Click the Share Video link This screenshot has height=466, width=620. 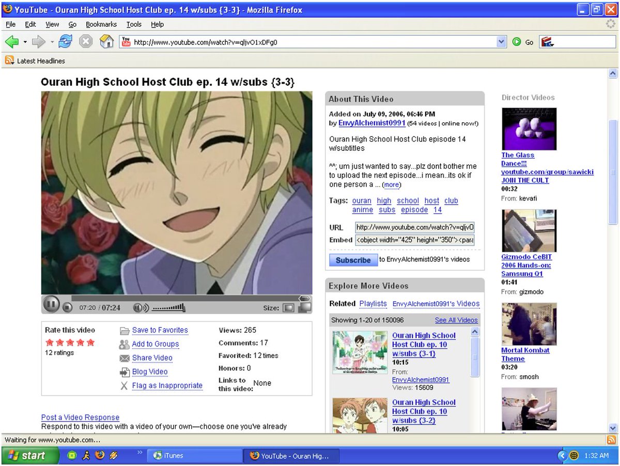point(152,358)
